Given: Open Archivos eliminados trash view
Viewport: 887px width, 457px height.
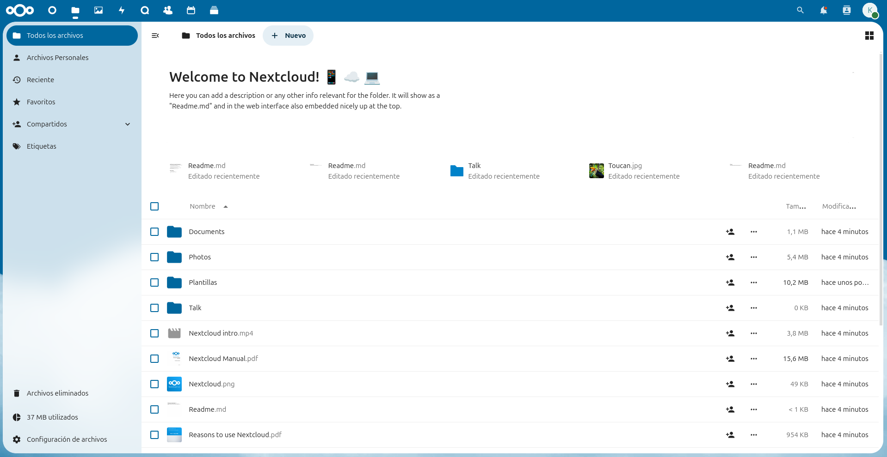Looking at the screenshot, I should 72,393.
